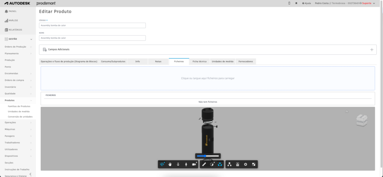The height and width of the screenshot is (177, 383).
Task: Click the Autodesk logo
Action: pyautogui.click(x=17, y=3)
